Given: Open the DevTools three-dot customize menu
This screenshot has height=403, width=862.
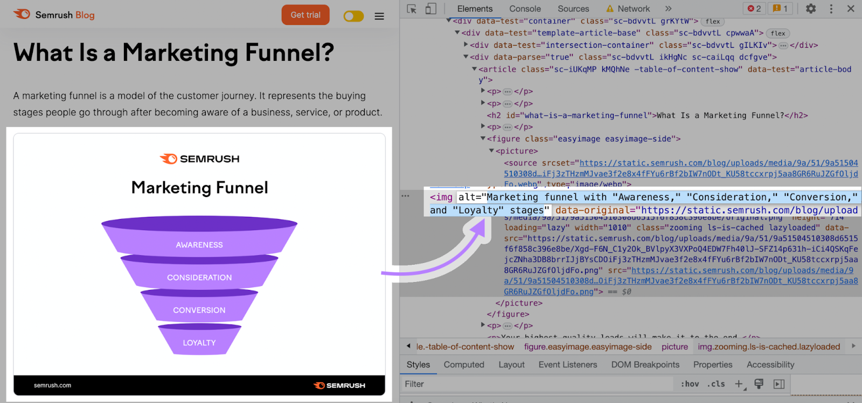Looking at the screenshot, I should (831, 9).
